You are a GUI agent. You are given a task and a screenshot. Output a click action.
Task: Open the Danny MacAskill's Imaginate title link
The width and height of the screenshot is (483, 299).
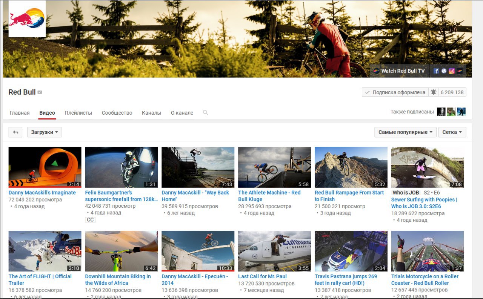42,193
